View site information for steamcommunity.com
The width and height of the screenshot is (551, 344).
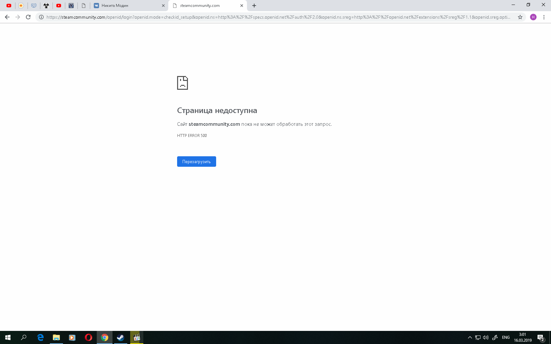point(41,17)
